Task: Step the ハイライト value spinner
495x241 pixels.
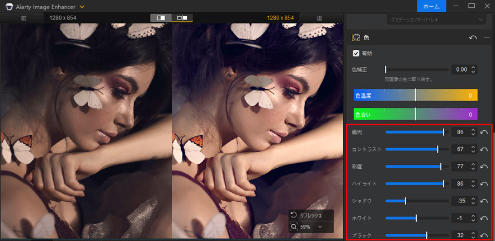Action: point(473,183)
